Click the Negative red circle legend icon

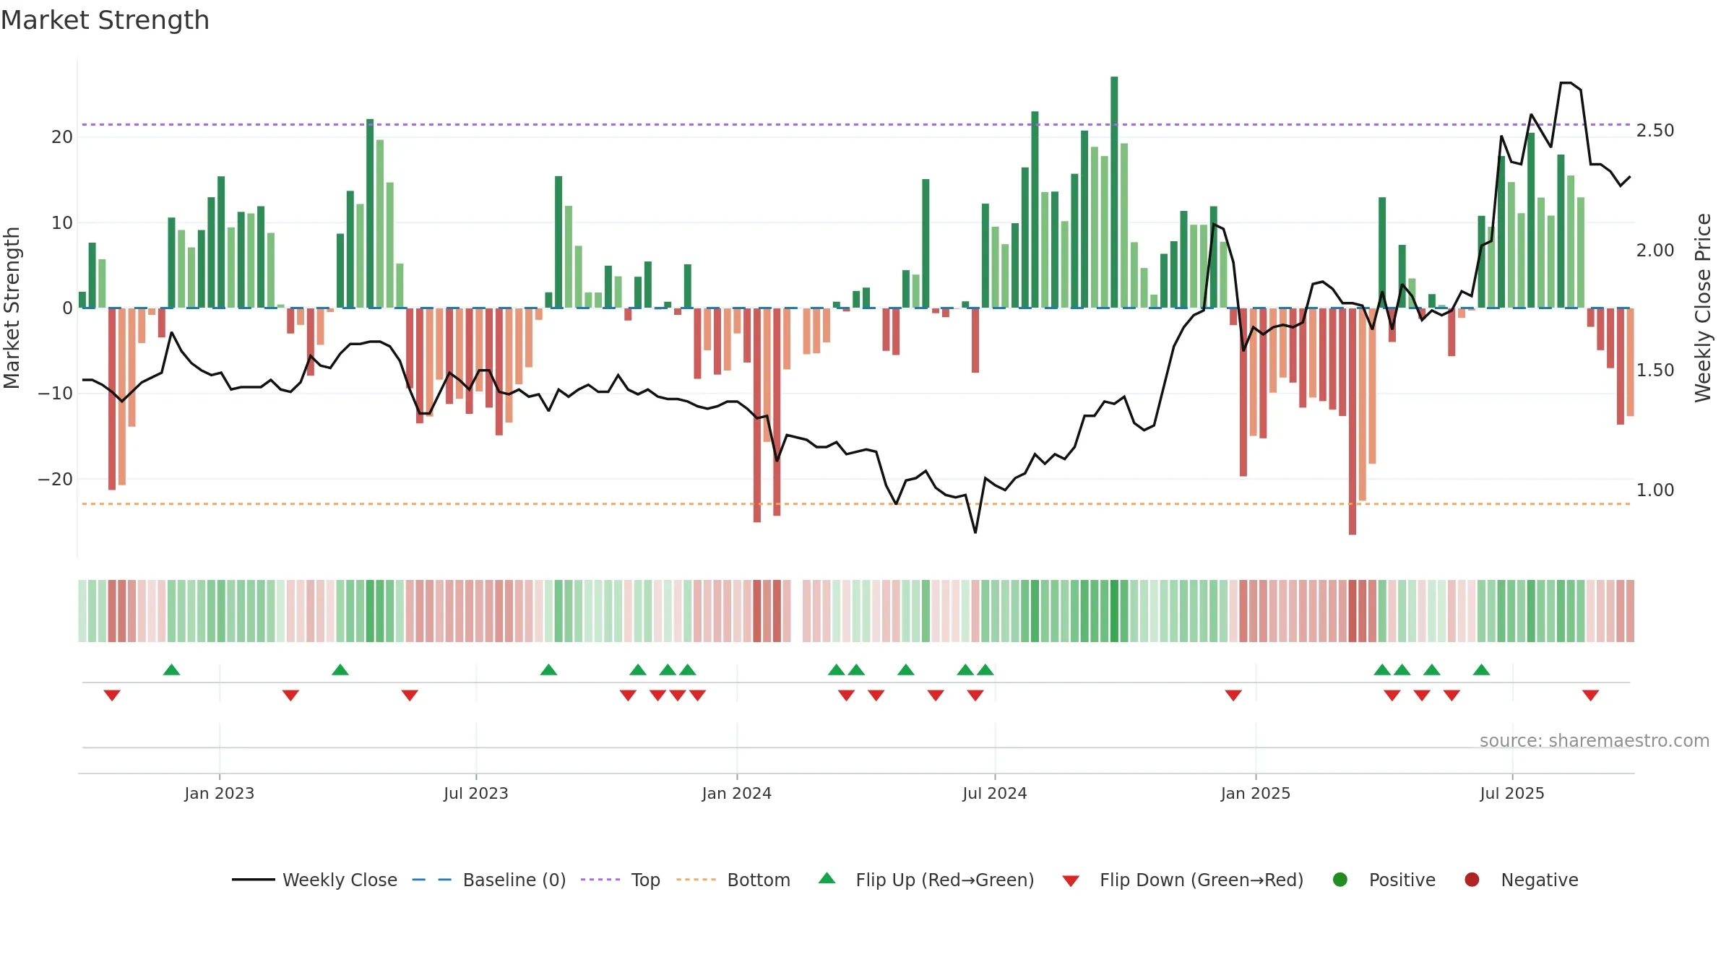pos(1472,880)
